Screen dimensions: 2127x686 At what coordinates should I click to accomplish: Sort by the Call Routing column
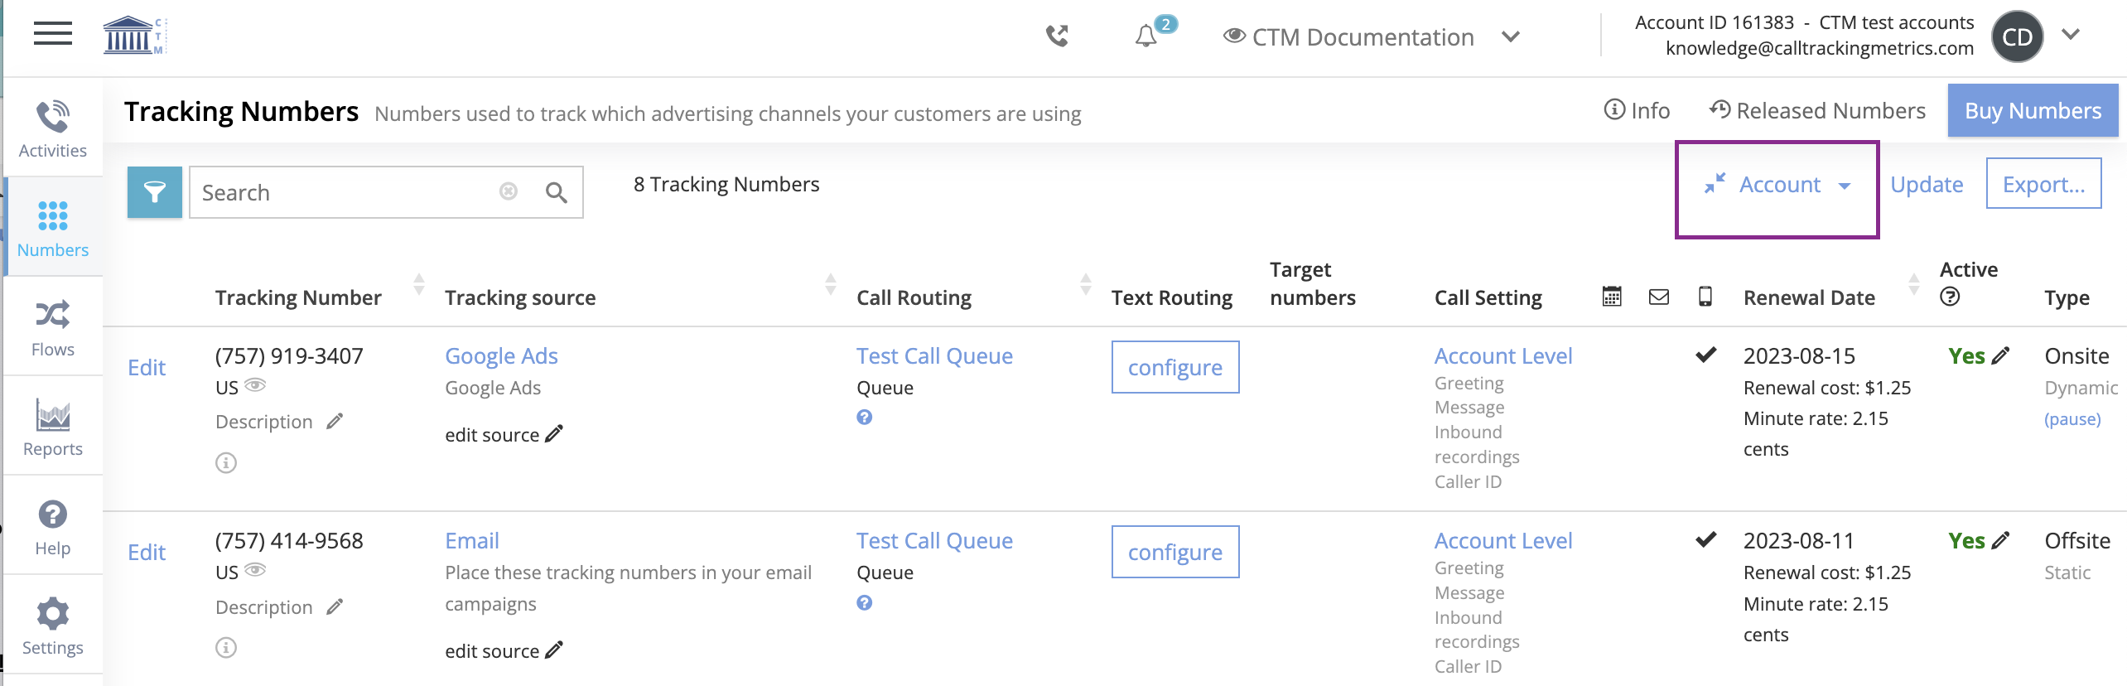point(1086,283)
